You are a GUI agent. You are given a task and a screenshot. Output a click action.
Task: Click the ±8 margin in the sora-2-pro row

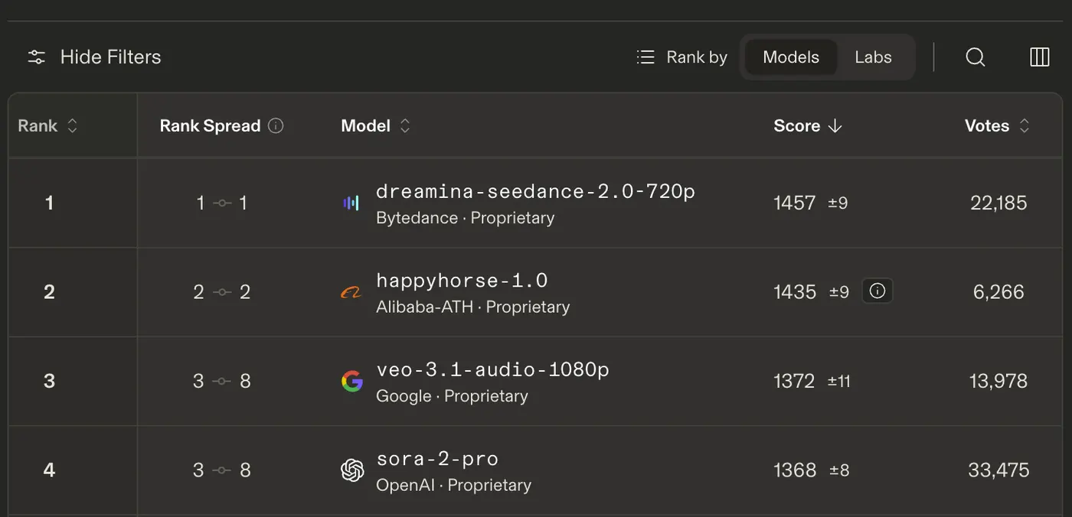click(x=839, y=470)
